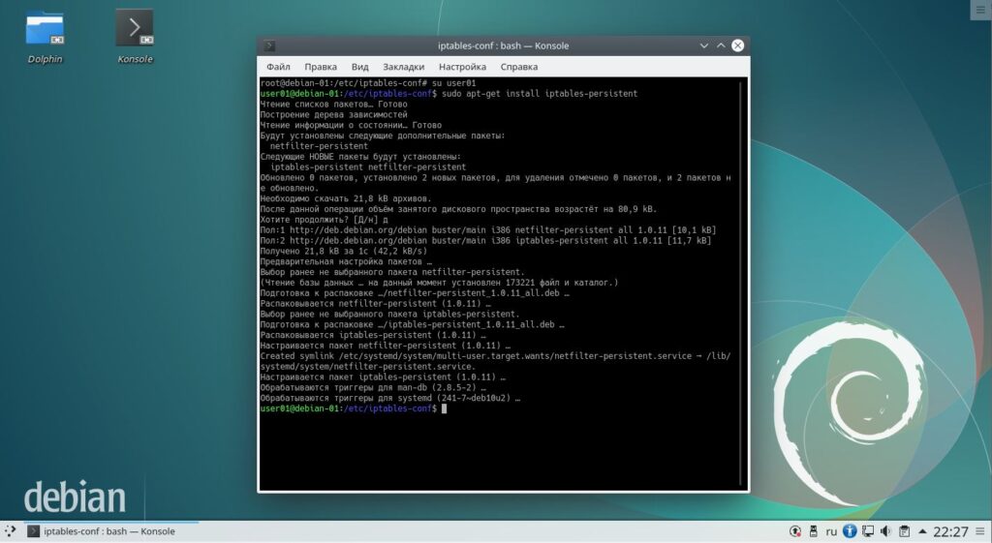Open the Настройка menu
The height and width of the screenshot is (543, 992).
coord(462,67)
